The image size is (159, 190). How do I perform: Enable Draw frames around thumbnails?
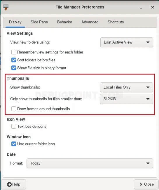tap(13, 109)
